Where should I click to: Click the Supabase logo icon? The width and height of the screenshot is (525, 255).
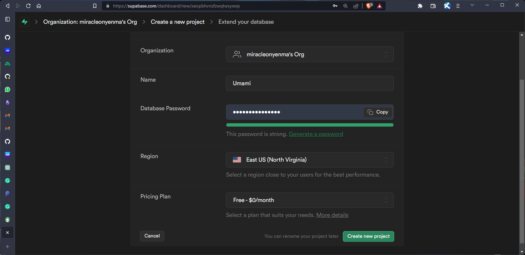click(24, 22)
